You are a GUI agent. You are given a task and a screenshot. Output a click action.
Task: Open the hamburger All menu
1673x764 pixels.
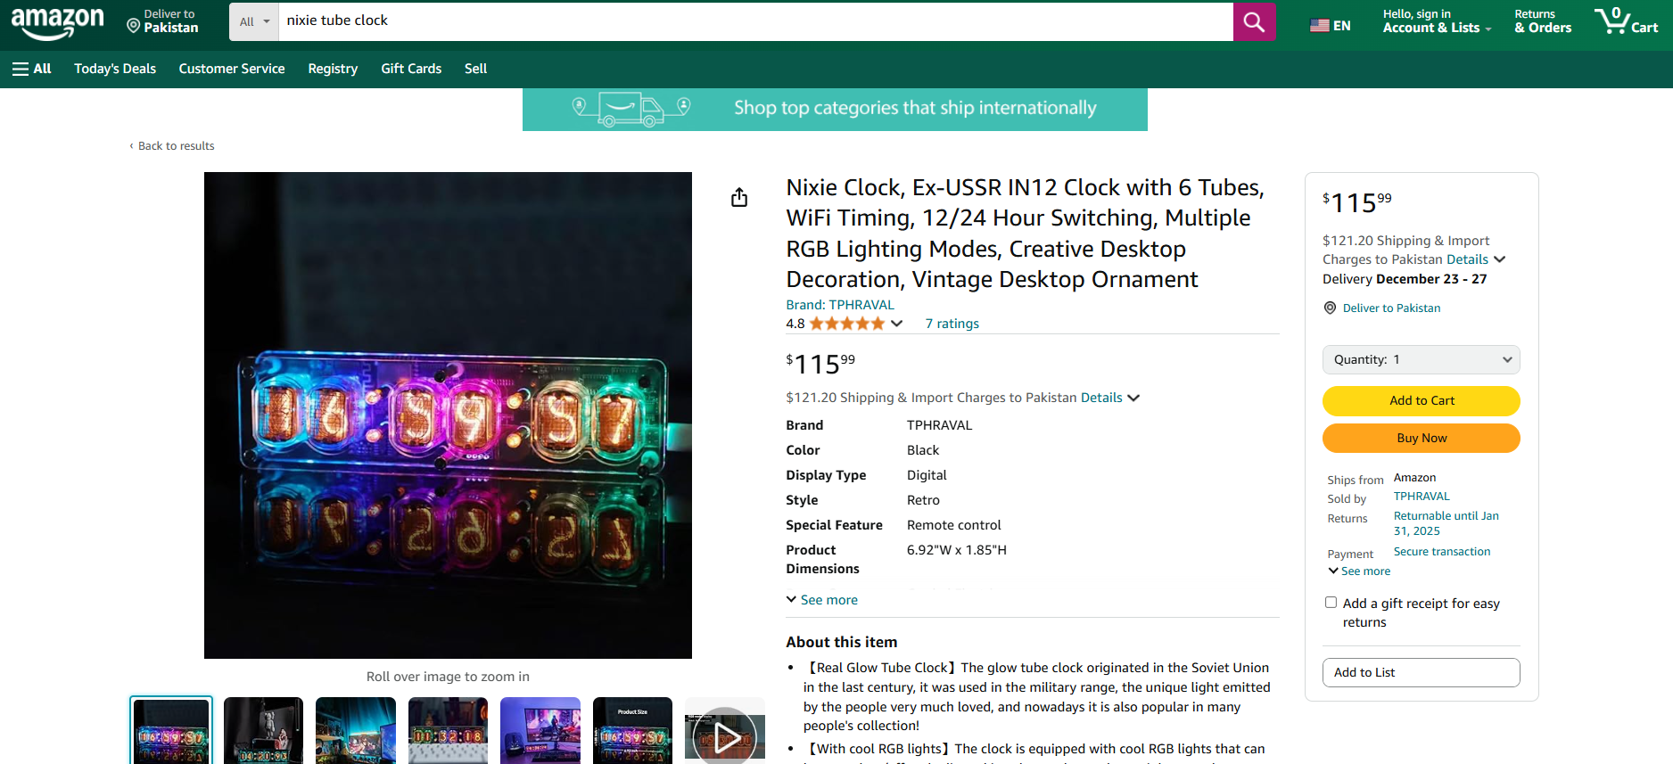pyautogui.click(x=32, y=69)
